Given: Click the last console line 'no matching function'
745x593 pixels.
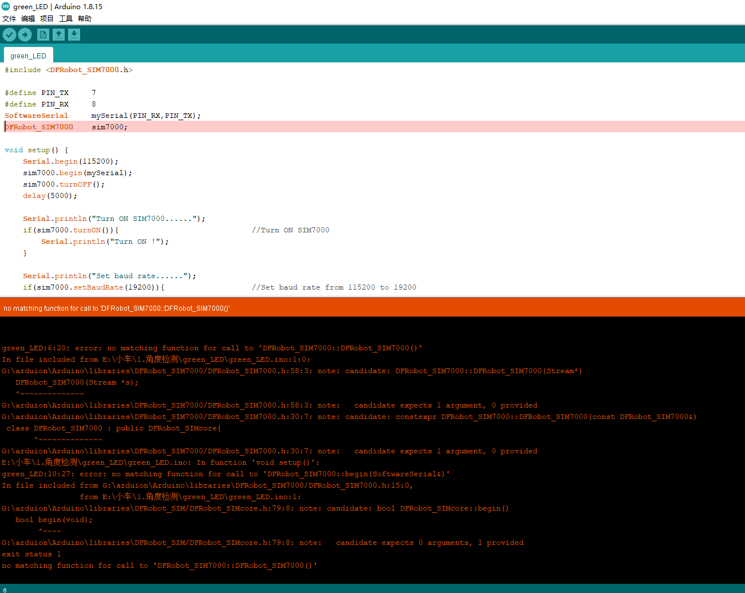Looking at the screenshot, I should (159, 566).
